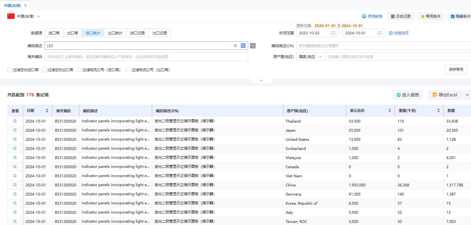Select the 出口商 data source tab
Viewport: 471px width, 225px height.
click(73, 33)
